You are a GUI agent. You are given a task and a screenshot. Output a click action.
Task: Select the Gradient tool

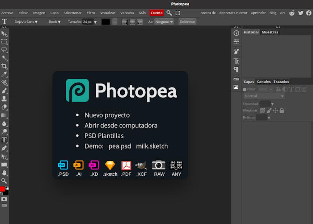tap(4, 115)
